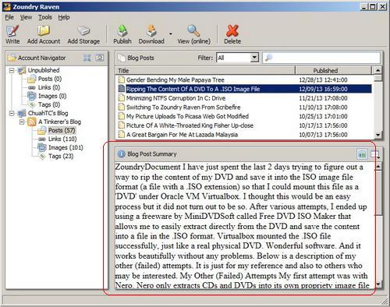Click the Blog Post Summary info icon

click(x=121, y=154)
